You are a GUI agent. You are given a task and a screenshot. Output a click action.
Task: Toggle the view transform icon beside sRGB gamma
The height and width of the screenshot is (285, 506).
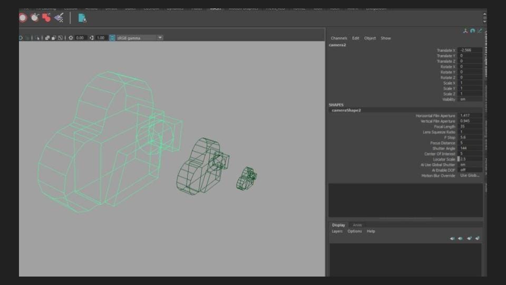(112, 38)
